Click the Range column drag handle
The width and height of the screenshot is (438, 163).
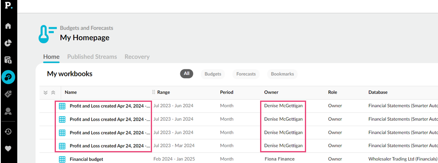tap(153, 92)
